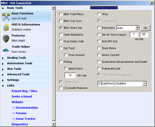Open the Lighthack Disabled dropdown

pos(144,83)
